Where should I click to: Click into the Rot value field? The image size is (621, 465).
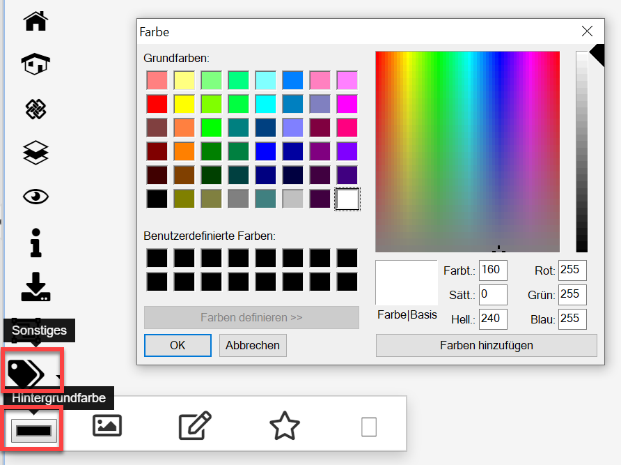coord(572,270)
